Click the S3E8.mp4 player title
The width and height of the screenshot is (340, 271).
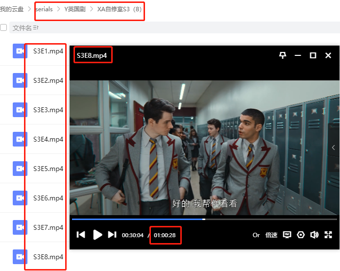tap(92, 55)
